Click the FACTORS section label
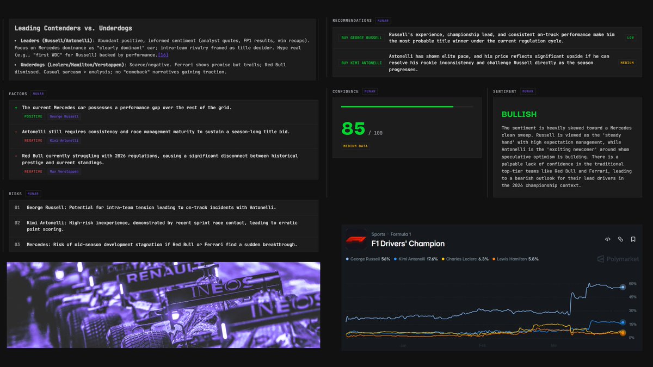Screen dimensions: 653x367 18,94
